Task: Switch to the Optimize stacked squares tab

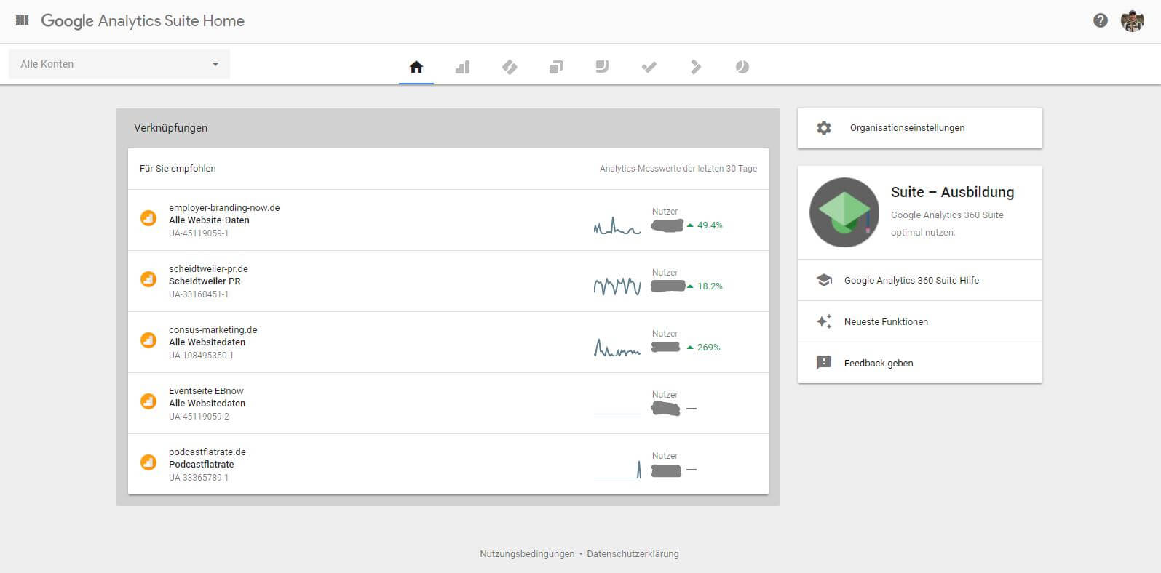Action: (x=556, y=67)
